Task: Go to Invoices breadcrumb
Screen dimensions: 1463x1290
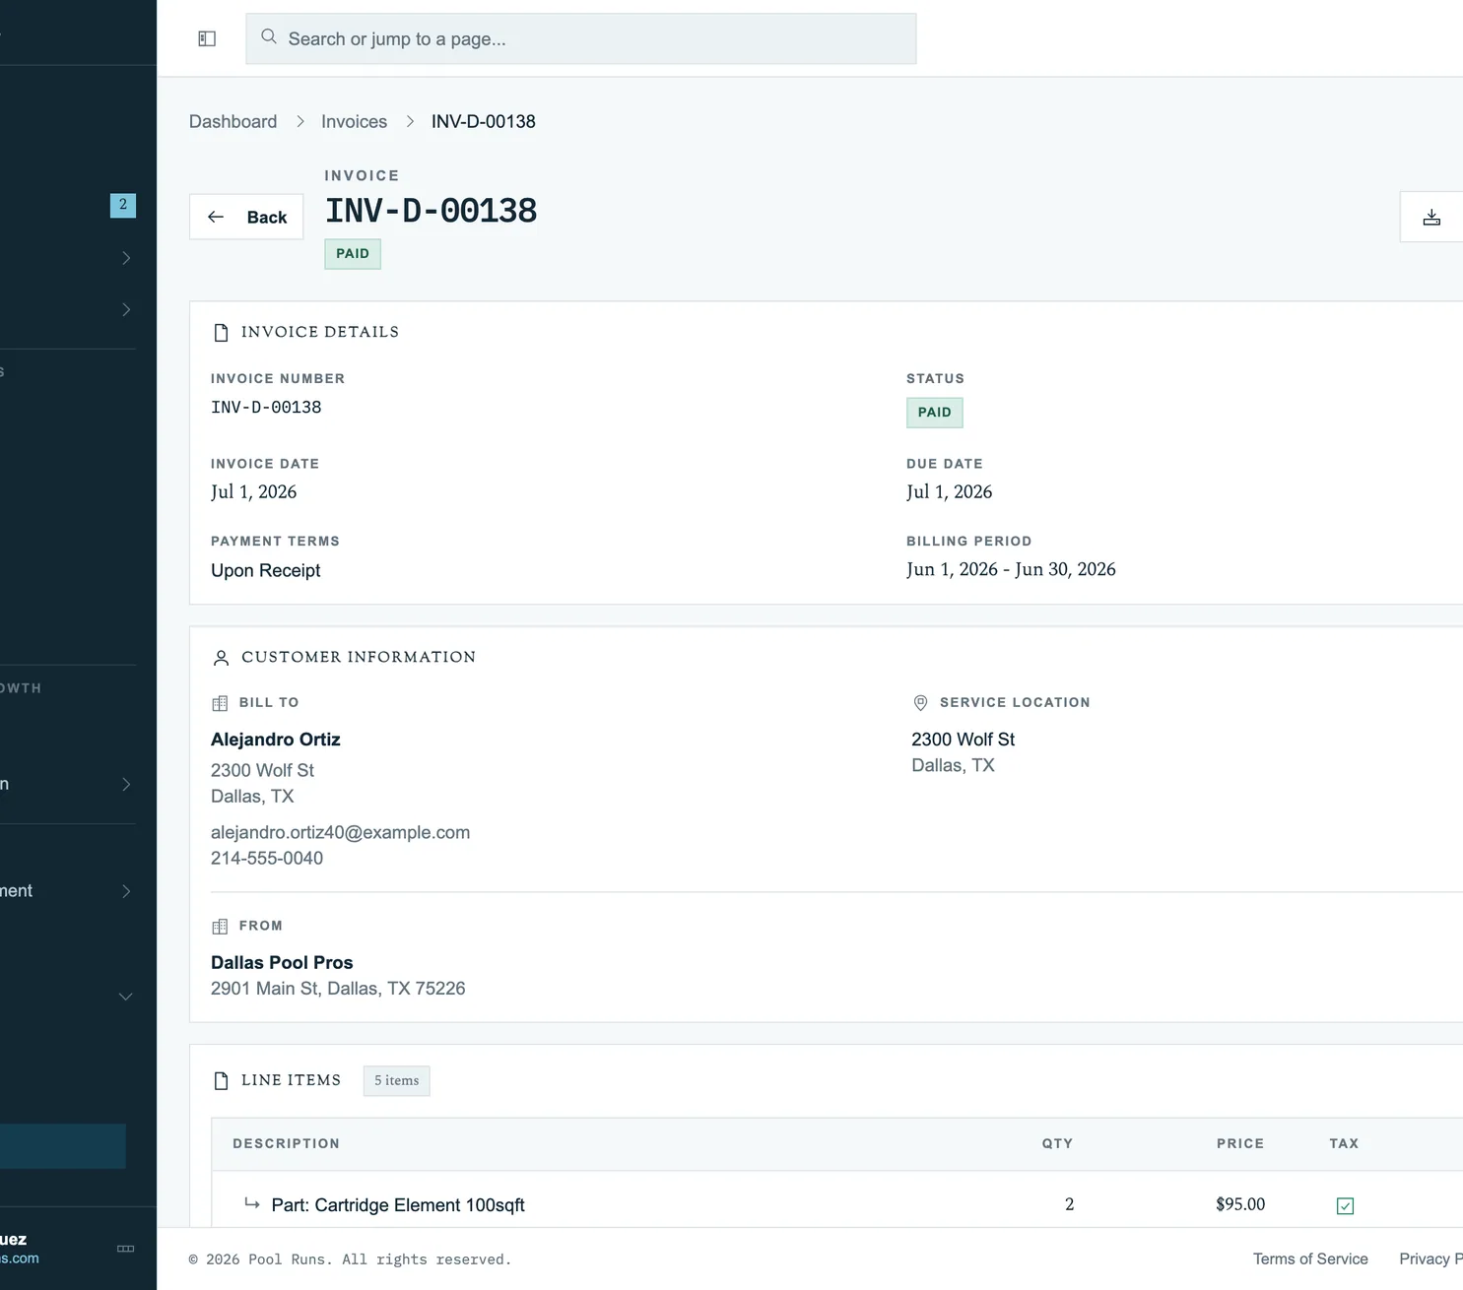Action: pyautogui.click(x=354, y=121)
